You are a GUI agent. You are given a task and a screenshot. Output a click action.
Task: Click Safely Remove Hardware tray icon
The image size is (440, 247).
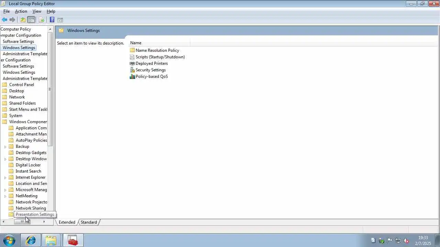(381, 240)
